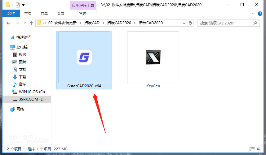This screenshot has width=266, height=155.
Task: Switch to details view in status bar
Action: tap(252, 149)
